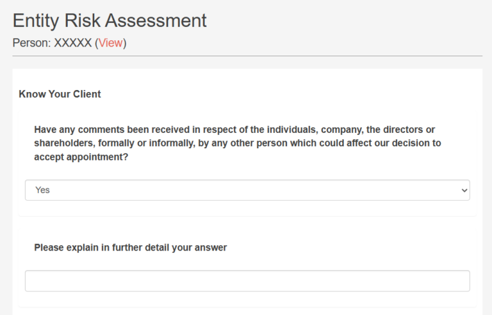Click the closing parenthesis after the View link
Screen dimensions: 492x315
124,43
